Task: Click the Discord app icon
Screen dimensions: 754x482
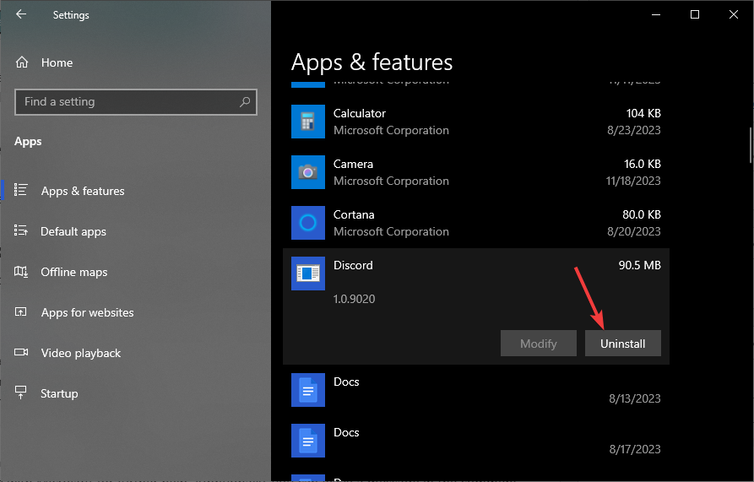Action: [x=308, y=273]
